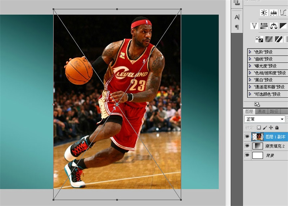This screenshot has height=206, width=288.
Task: Click the lock image pixels brush icon
Action: [x=265, y=128]
